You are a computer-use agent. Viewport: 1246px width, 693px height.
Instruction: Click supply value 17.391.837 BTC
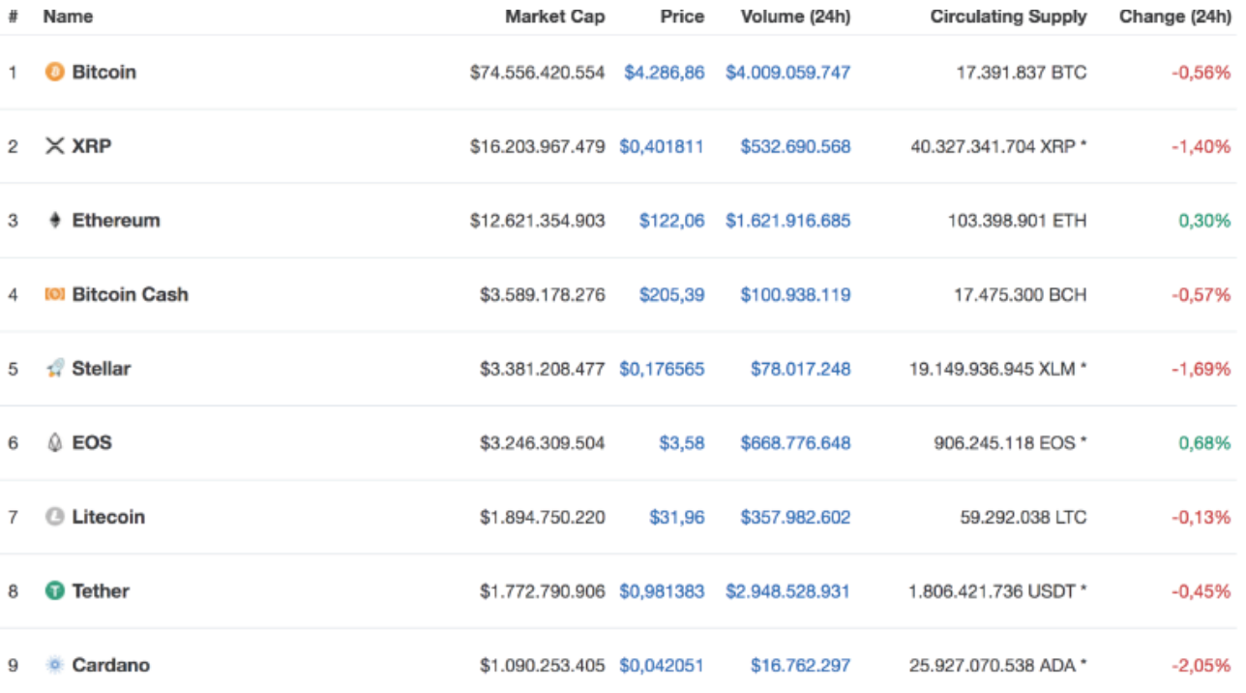coord(1020,72)
